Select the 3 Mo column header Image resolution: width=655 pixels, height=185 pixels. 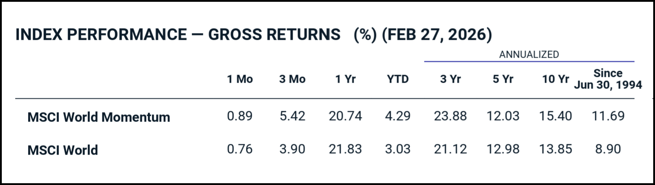tap(292, 79)
